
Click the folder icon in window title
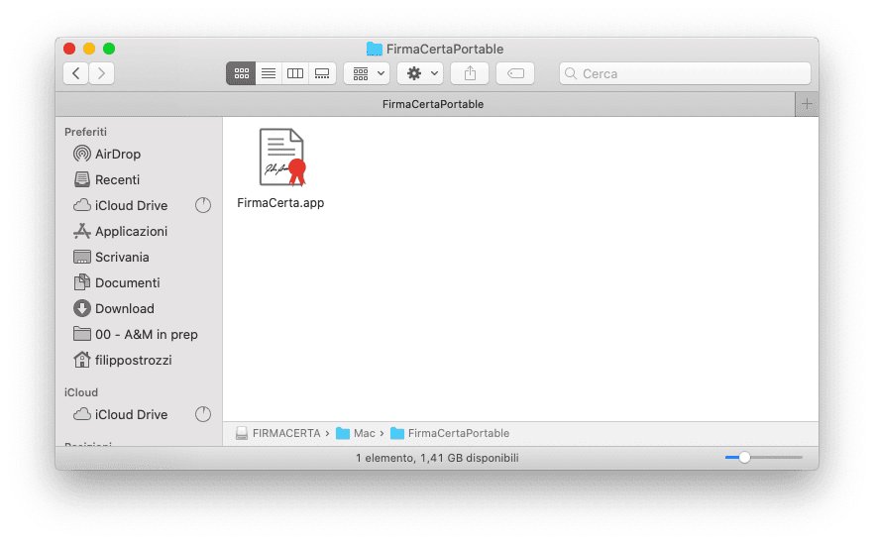(374, 50)
